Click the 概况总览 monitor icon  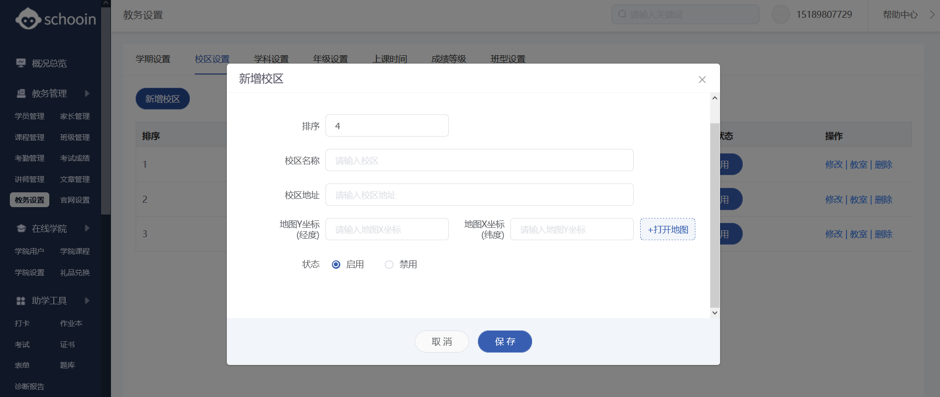coord(21,63)
